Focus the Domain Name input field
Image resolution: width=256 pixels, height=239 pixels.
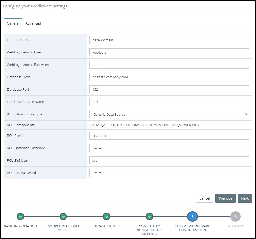pos(169,40)
